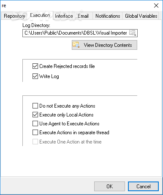Switch to the Repository tab
Image resolution: width=163 pixels, height=195 pixels.
point(14,16)
